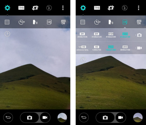Tap voice shutter icon in left screen
This screenshot has width=146, height=125.
35,22
